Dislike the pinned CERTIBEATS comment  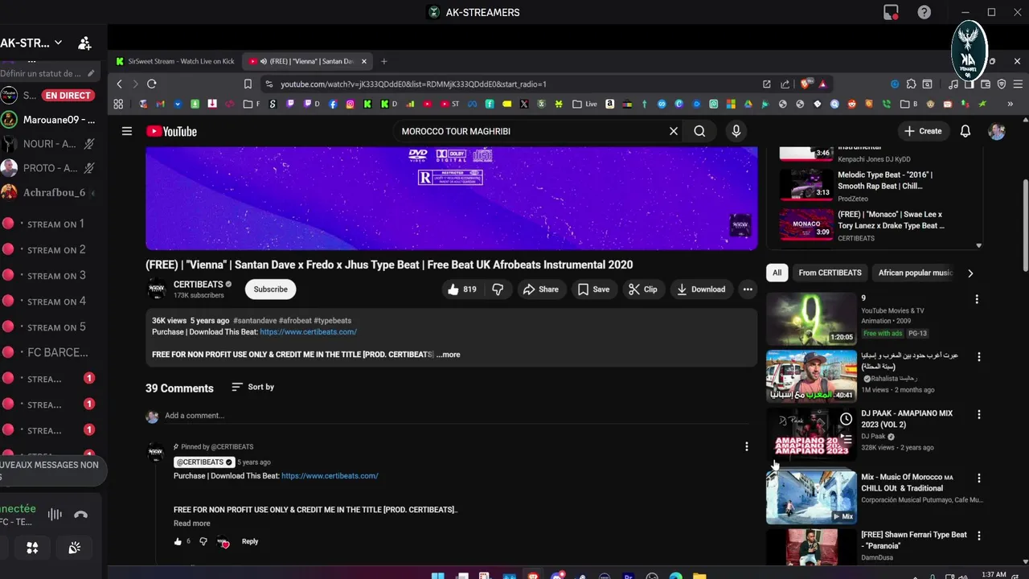pyautogui.click(x=203, y=541)
